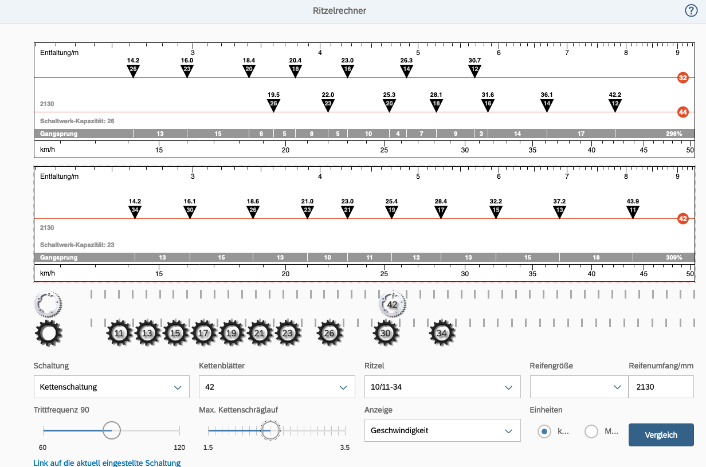Switch units to the mph radio button
Image resolution: width=706 pixels, height=467 pixels.
tap(591, 431)
